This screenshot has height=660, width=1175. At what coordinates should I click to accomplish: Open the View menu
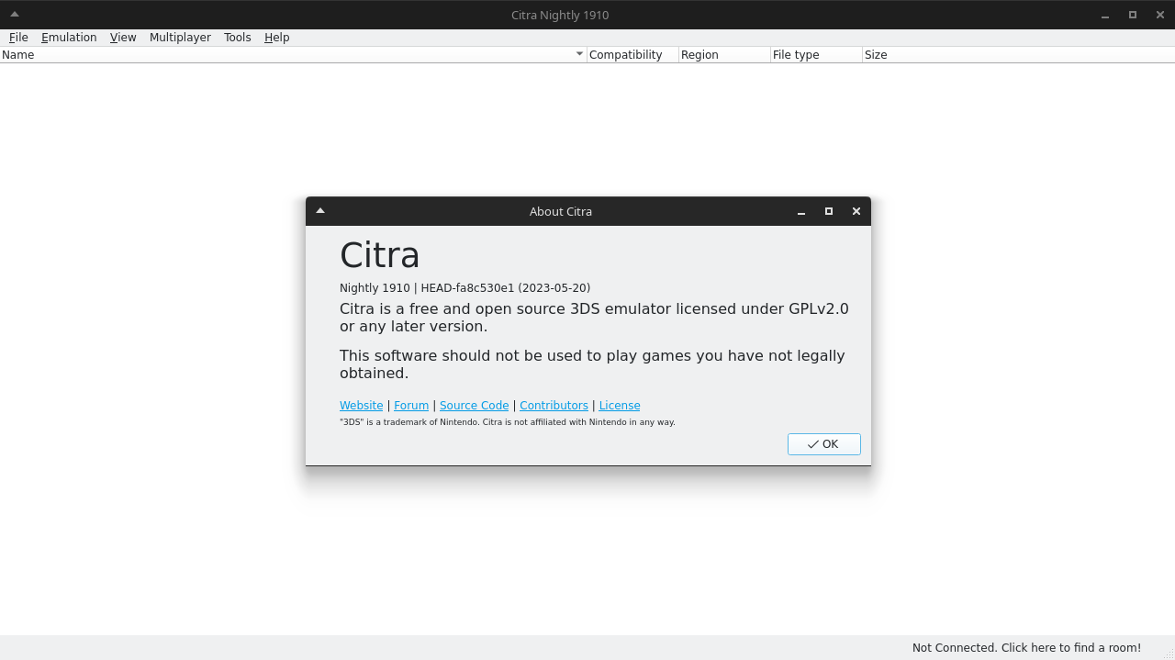coord(123,38)
